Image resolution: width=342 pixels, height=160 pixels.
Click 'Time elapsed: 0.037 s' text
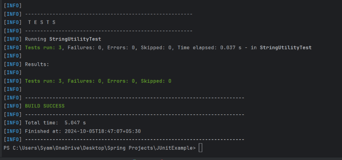[209, 47]
